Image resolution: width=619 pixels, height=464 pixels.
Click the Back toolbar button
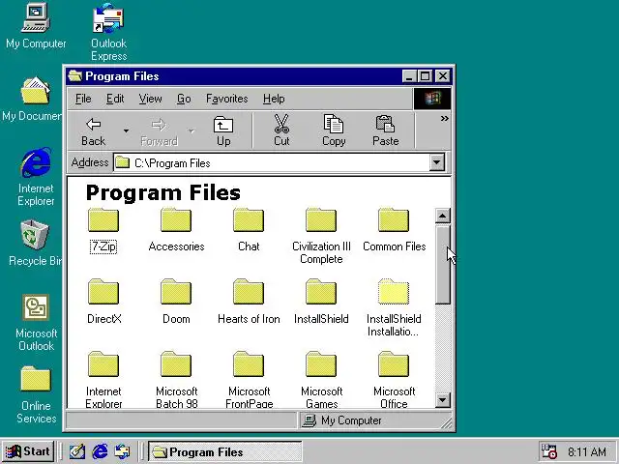(x=94, y=131)
